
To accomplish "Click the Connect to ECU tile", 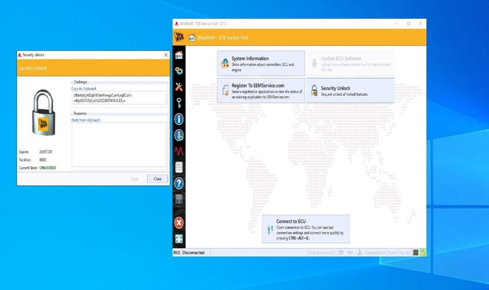I will 306,229.
